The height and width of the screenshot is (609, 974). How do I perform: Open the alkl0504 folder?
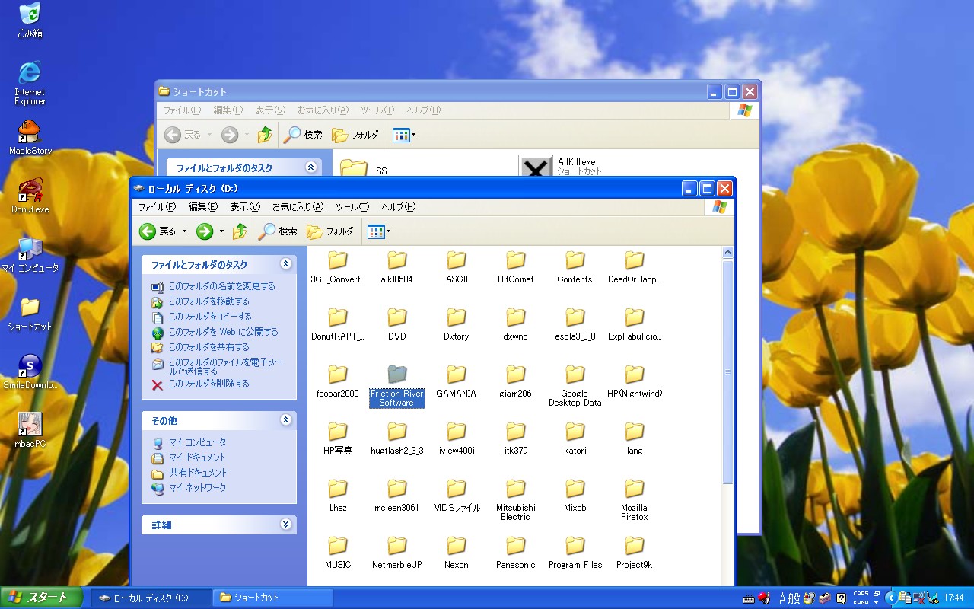point(397,266)
